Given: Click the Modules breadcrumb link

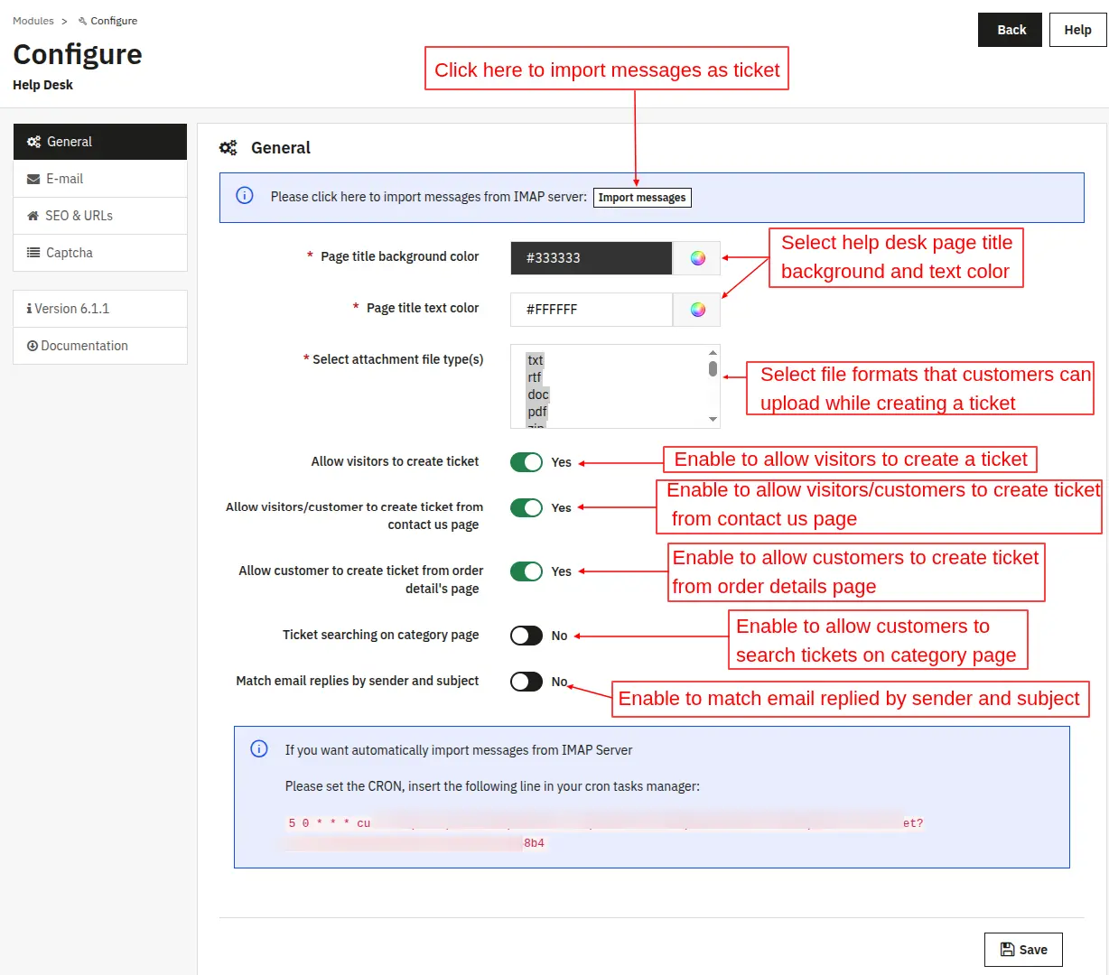Looking at the screenshot, I should point(33,21).
